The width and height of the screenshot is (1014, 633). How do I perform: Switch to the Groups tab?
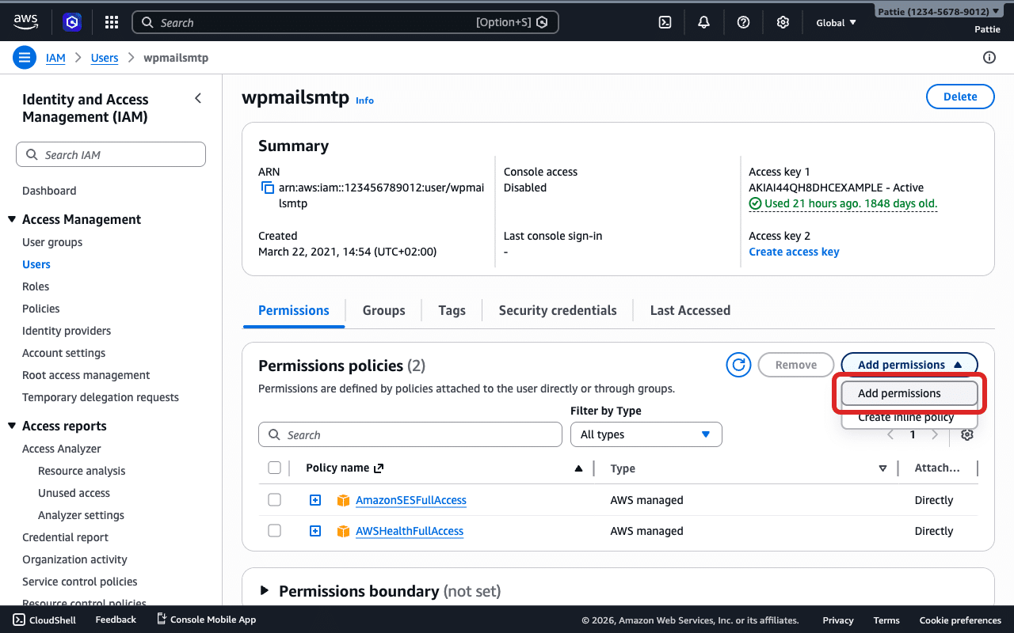click(384, 310)
